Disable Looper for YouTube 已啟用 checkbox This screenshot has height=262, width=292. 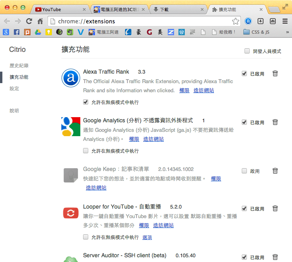[x=244, y=208]
